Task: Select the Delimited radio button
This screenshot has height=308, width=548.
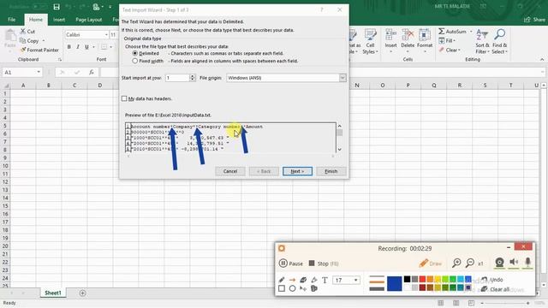Action: tap(135, 53)
